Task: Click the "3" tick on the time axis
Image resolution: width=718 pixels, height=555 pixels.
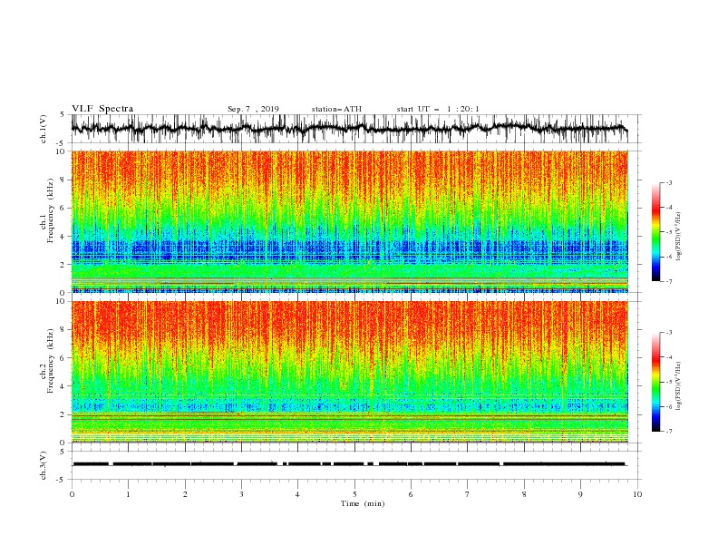Action: [241, 494]
